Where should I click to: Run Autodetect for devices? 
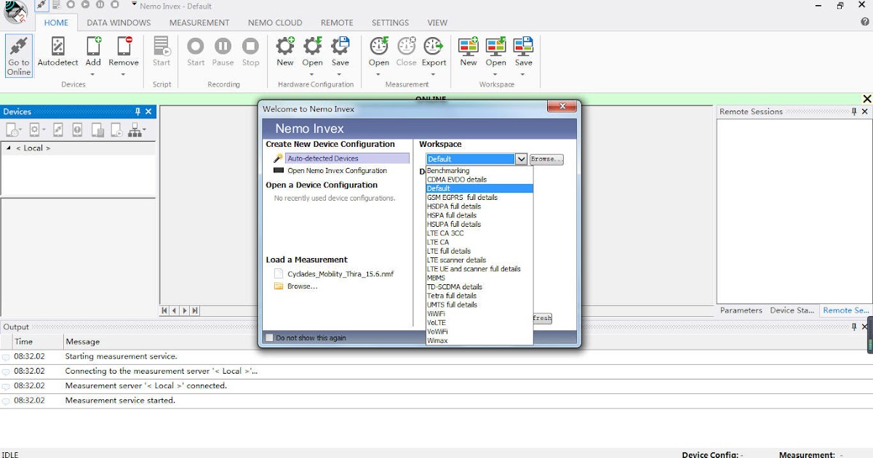[58, 52]
